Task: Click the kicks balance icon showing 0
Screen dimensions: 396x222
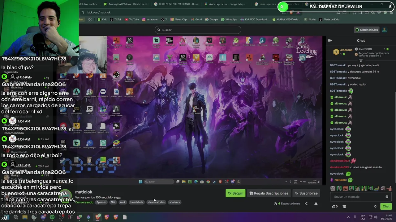Action: [x=334, y=207]
